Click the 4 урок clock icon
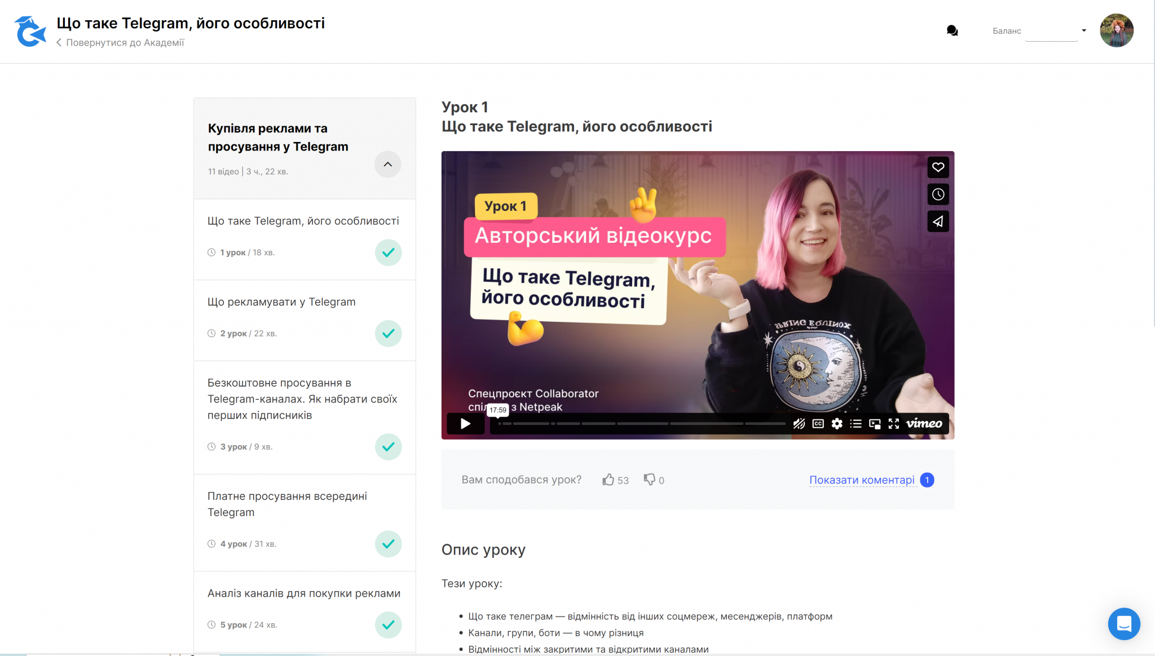This screenshot has height=656, width=1155. pyautogui.click(x=211, y=544)
